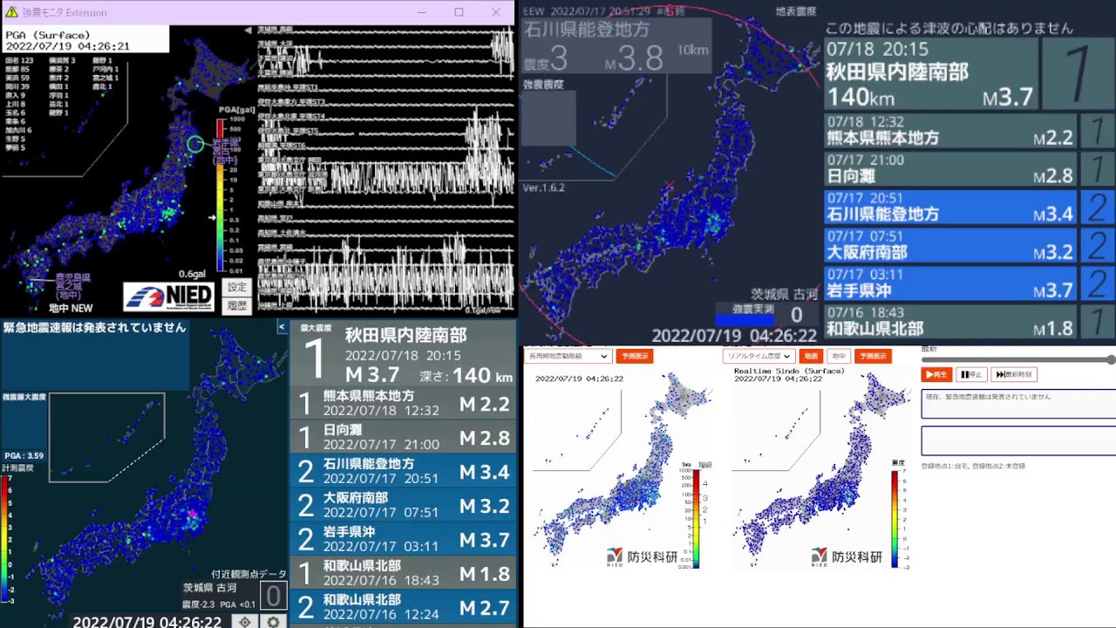Click the intensity 0 box near 茨城県 古河
This screenshot has height=628, width=1116.
tap(274, 596)
